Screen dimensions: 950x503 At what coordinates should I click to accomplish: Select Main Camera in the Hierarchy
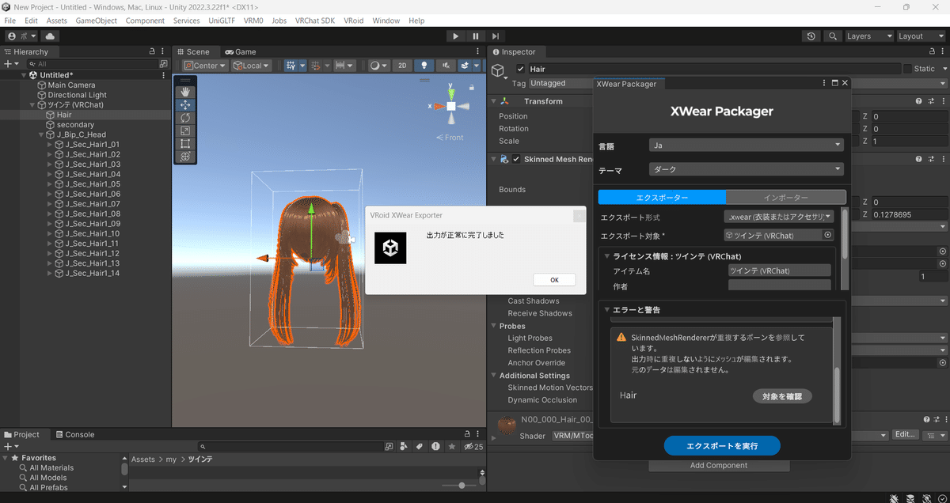(71, 85)
